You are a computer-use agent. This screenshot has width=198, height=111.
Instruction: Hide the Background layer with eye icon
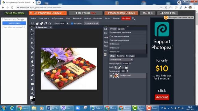[x=111, y=76]
